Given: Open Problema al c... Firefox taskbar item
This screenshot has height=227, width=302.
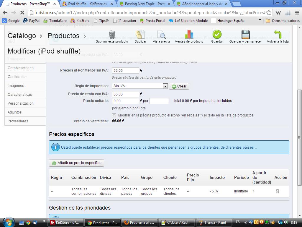Looking at the screenshot, I should (140, 223).
